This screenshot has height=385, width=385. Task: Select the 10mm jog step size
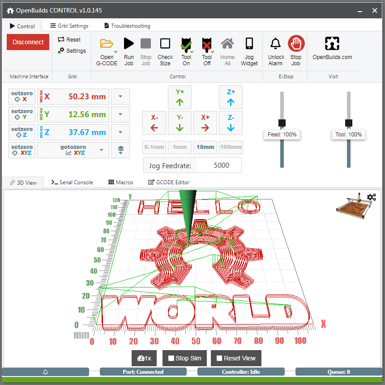pos(205,147)
